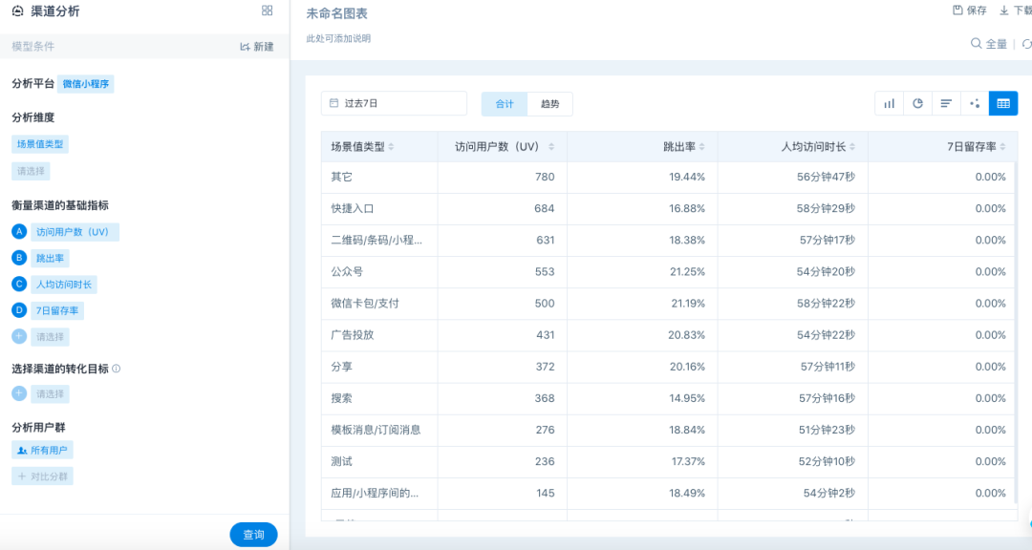This screenshot has width=1032, height=550.
Task: Click the 微信卡包/支付 row label
Action: [x=365, y=304]
